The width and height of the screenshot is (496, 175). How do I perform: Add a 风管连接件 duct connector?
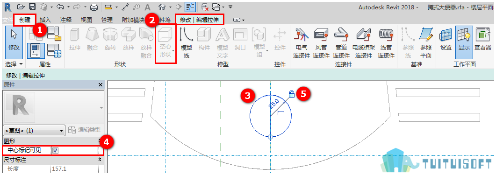click(x=321, y=43)
